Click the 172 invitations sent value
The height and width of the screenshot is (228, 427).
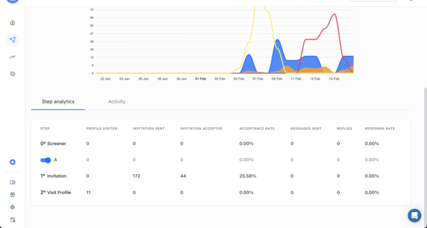(136, 176)
